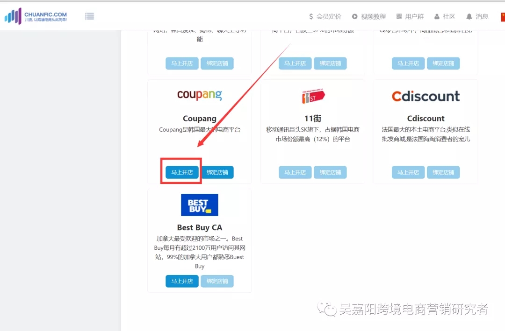Click the Cdiscount logo image
This screenshot has height=331, width=505.
coord(426,96)
